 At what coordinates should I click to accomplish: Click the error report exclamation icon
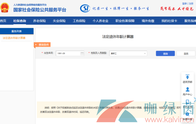click(x=187, y=114)
